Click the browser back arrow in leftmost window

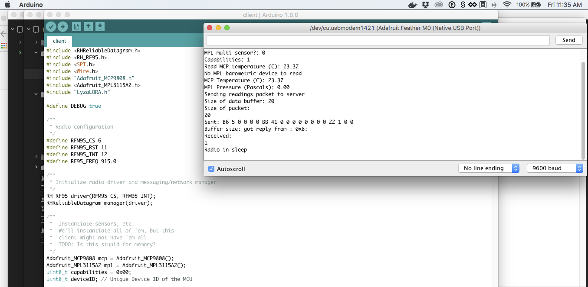pos(3,34)
